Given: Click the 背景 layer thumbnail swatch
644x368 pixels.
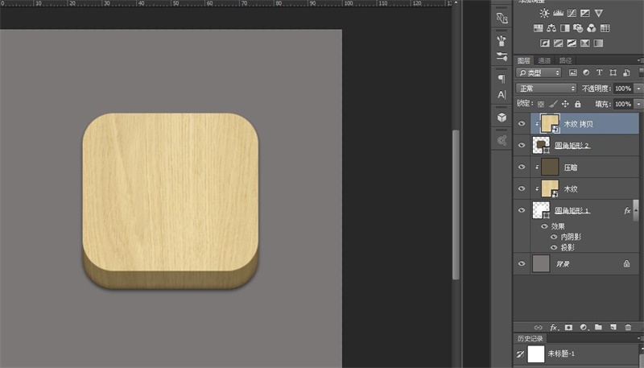Looking at the screenshot, I should (x=541, y=263).
